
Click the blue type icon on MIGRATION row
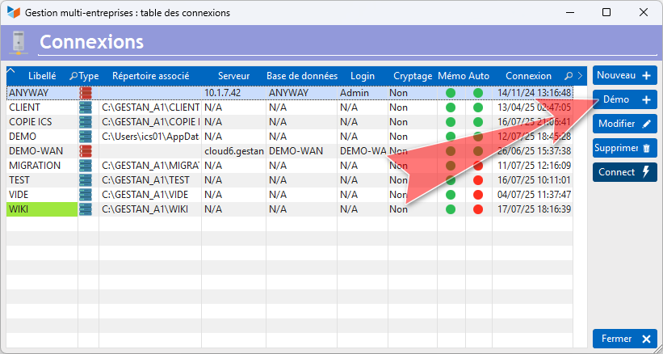[x=86, y=166]
